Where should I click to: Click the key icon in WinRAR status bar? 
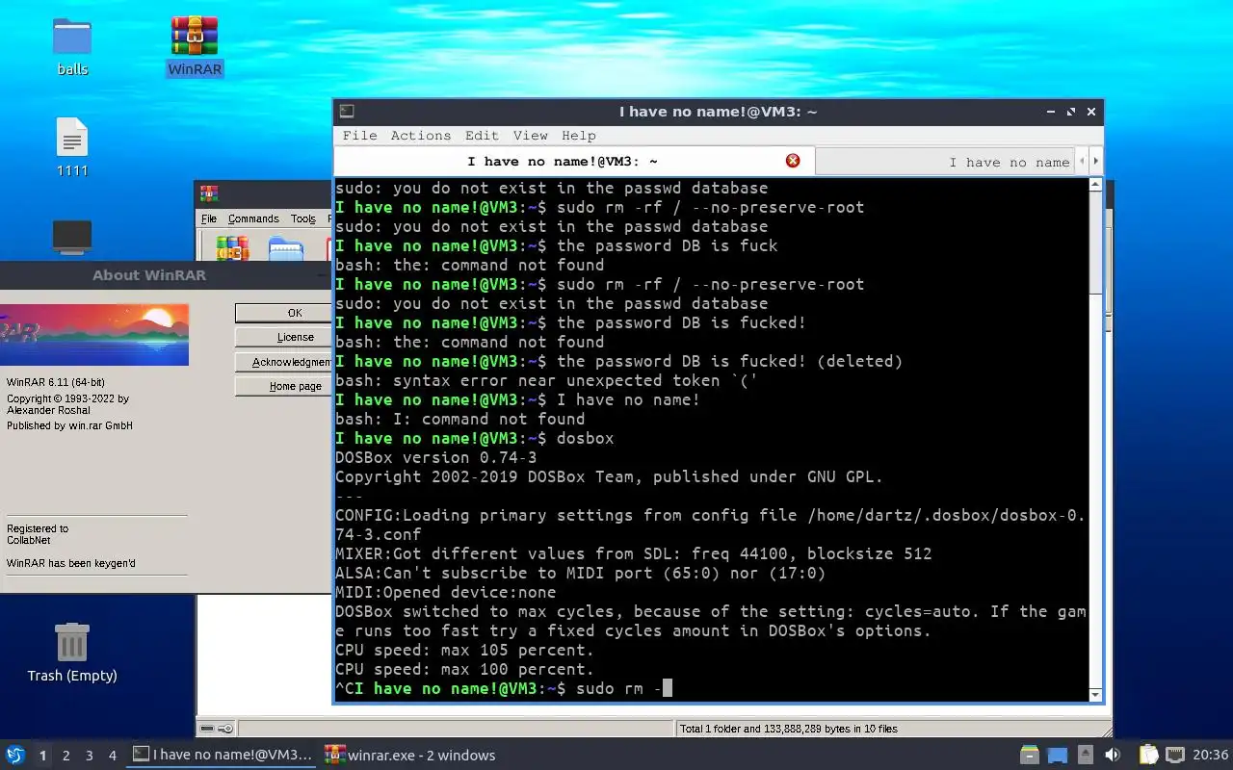(225, 729)
